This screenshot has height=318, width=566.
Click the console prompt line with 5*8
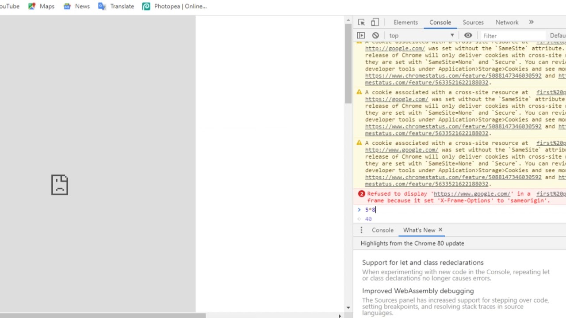460,210
